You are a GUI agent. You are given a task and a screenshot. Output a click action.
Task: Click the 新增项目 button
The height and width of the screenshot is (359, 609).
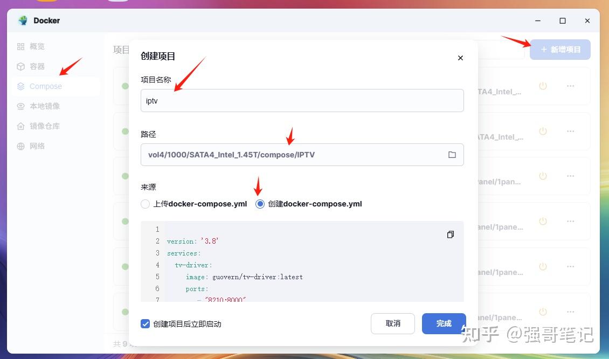point(560,50)
